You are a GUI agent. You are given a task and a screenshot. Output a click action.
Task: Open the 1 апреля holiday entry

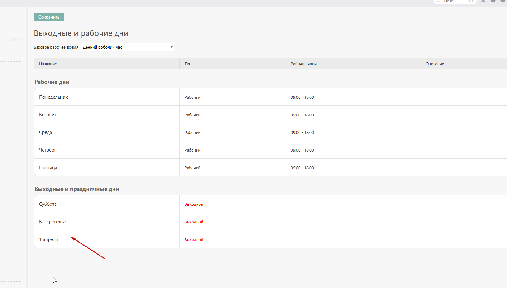coord(48,239)
